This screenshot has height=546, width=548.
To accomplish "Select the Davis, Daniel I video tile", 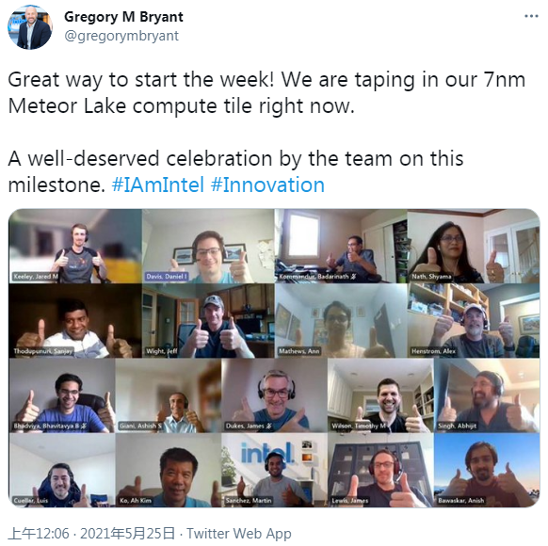I will tap(208, 246).
